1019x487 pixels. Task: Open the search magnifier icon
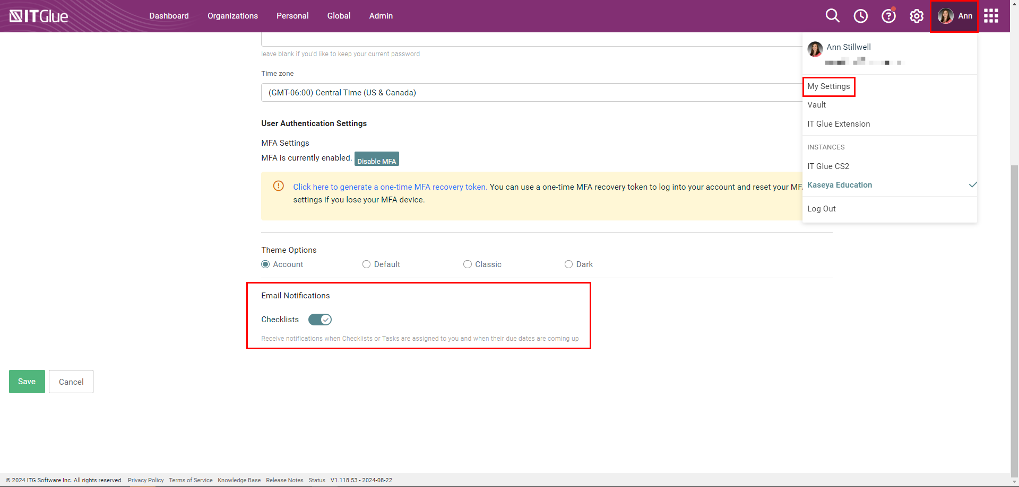[832, 16]
